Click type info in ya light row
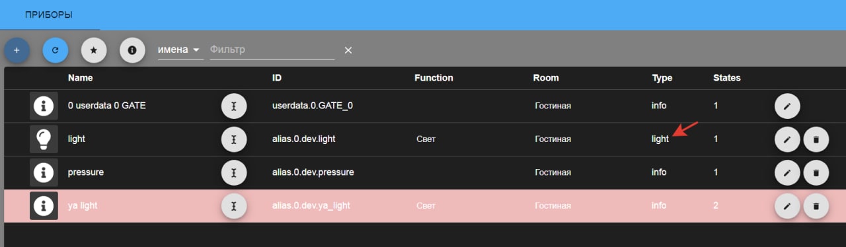The width and height of the screenshot is (846, 247). 659,206
